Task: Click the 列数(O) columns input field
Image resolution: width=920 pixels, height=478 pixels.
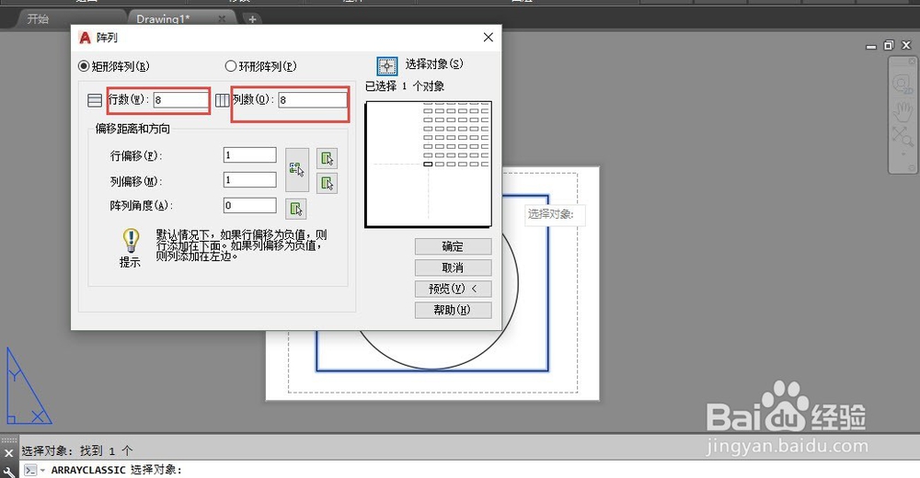Action: (x=312, y=99)
